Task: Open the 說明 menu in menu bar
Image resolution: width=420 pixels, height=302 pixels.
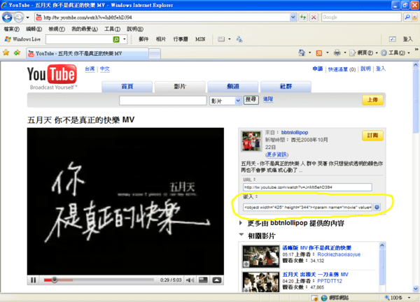Action: click(x=135, y=29)
